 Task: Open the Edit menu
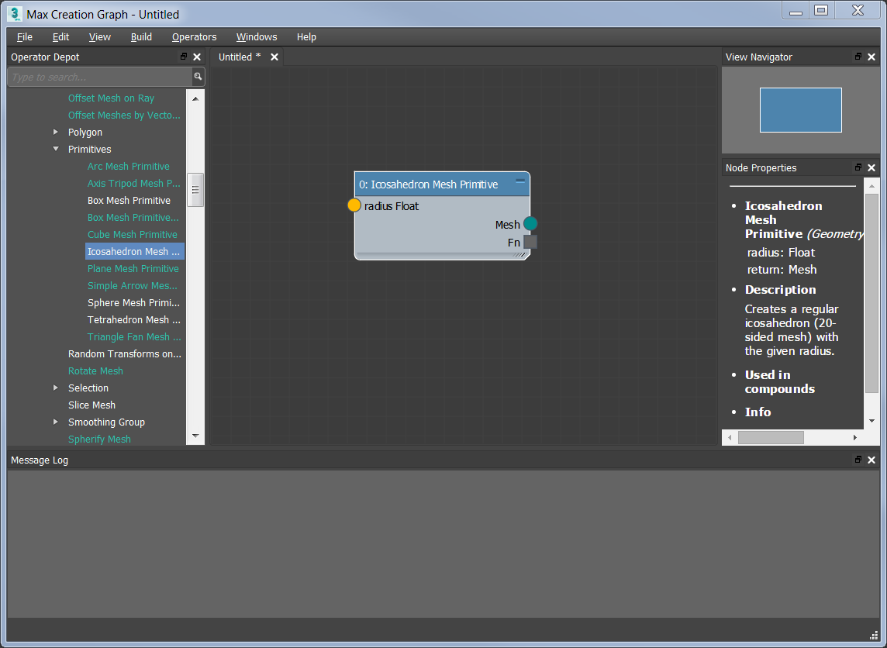(60, 36)
